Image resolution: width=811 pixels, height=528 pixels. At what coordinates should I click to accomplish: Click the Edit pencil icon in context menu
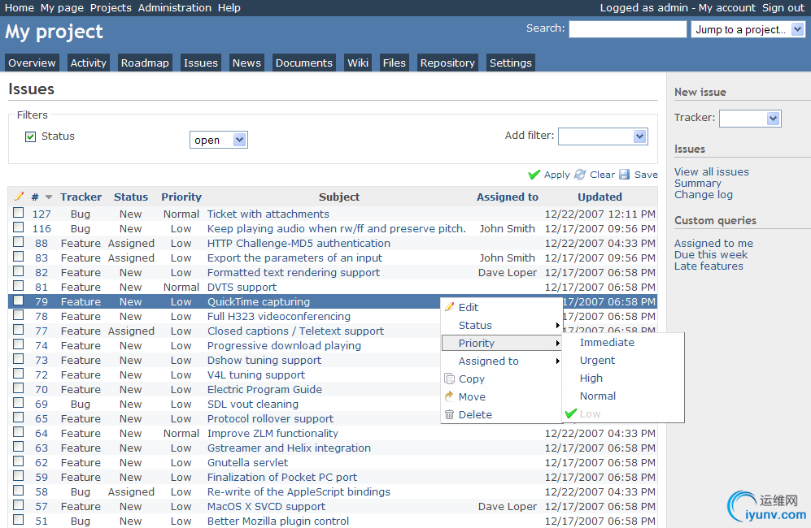tap(450, 307)
